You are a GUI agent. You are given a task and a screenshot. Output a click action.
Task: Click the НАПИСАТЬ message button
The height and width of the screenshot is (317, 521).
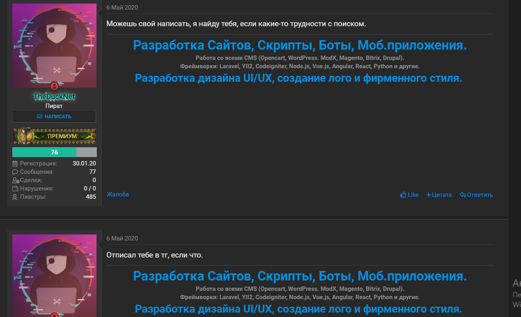point(54,117)
